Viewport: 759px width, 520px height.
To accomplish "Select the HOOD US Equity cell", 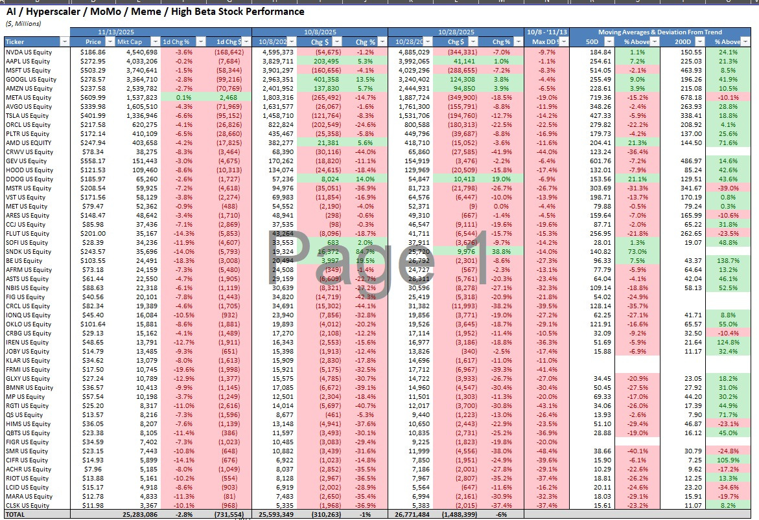I will pyautogui.click(x=38, y=170).
